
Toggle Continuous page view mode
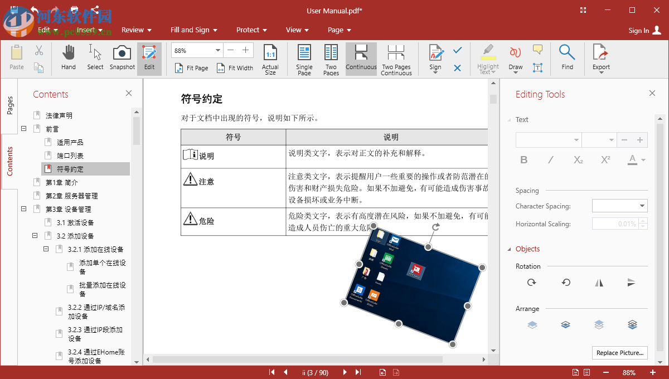pos(361,57)
